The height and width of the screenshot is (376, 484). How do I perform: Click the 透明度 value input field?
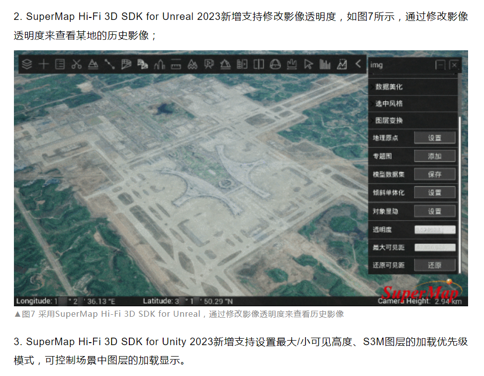point(435,230)
